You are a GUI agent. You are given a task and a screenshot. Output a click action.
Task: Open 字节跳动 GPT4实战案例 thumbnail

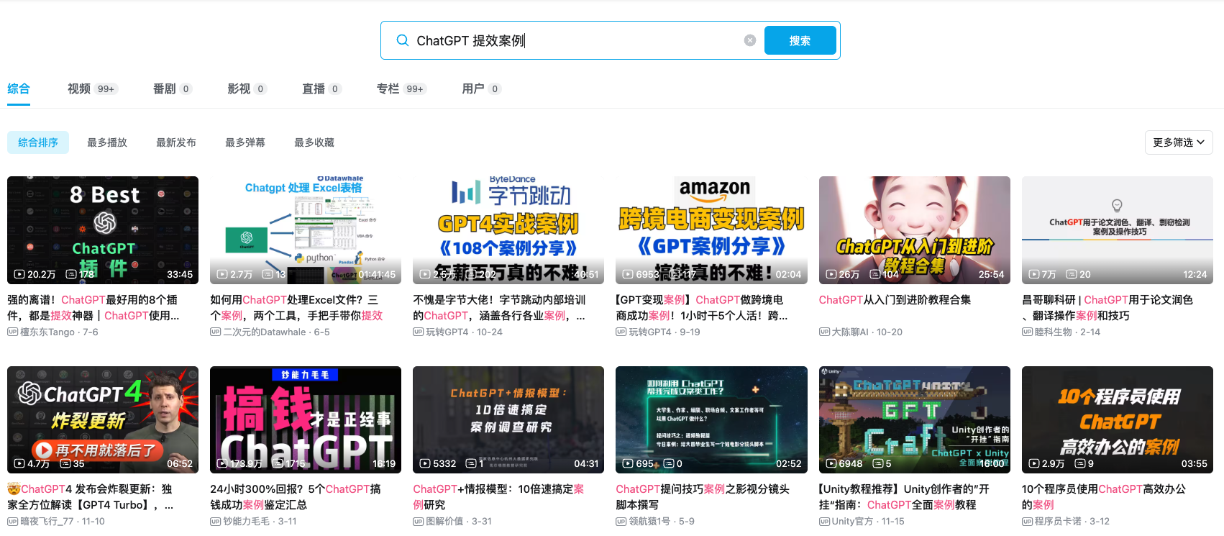click(x=508, y=230)
